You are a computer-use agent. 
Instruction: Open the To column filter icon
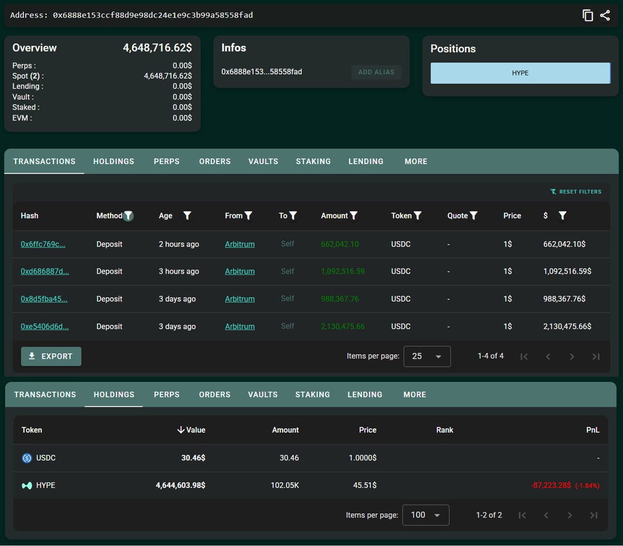pos(293,215)
